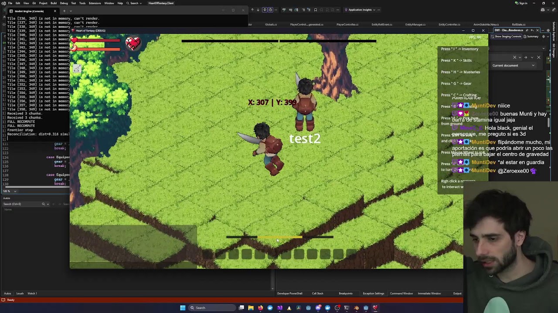Screen dimensions: 558x313
Task: Switch to the EntityRollEvent.cs tab
Action: [382, 24]
